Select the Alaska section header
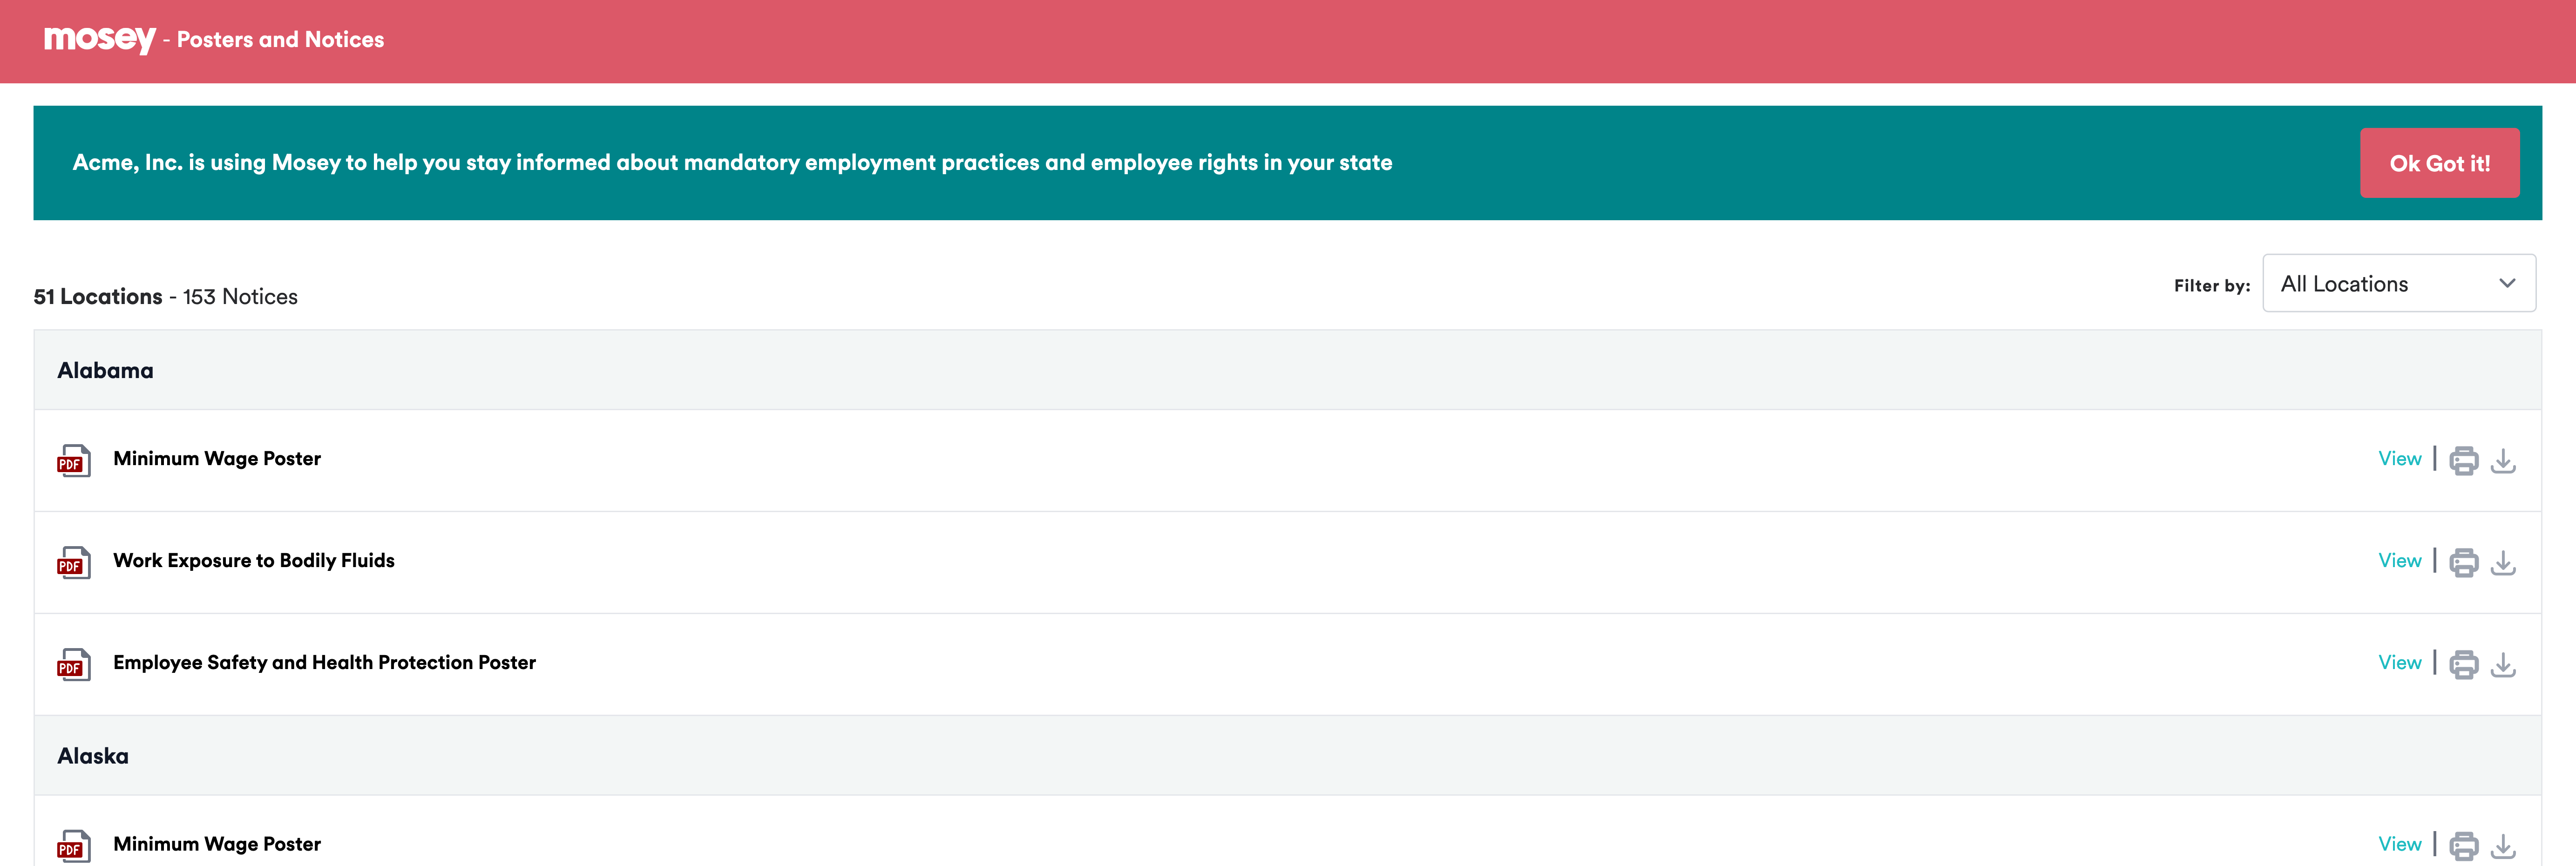Screen dimensions: 2576x866 pyautogui.click(x=1287, y=756)
